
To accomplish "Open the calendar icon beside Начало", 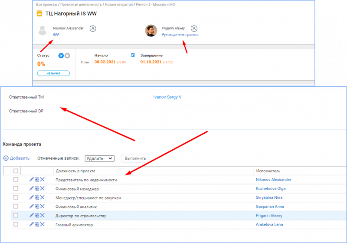I will coord(133,56).
